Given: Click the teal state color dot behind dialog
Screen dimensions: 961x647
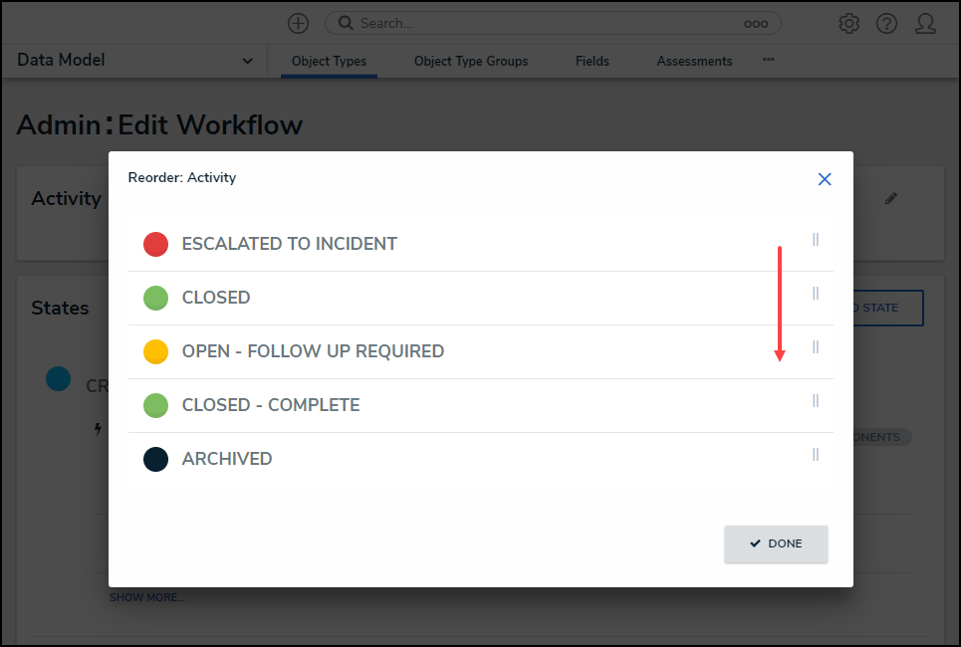Looking at the screenshot, I should coord(58,378).
